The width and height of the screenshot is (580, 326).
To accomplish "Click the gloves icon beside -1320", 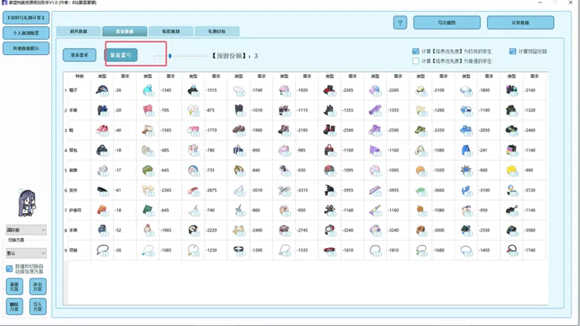I will coord(512,110).
